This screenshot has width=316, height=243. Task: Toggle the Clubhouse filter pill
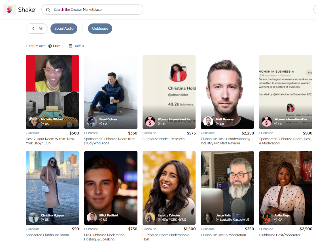coord(100,29)
